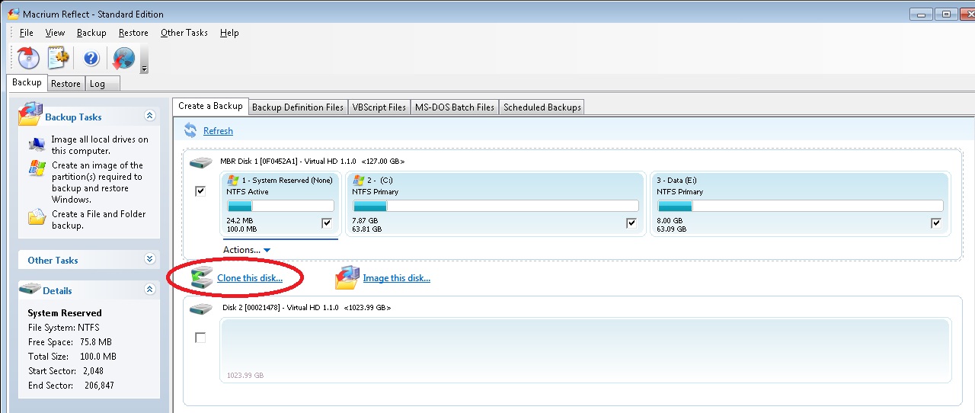Image resolution: width=975 pixels, height=413 pixels.
Task: Click the Data (E:) partition usage bar
Action: tap(801, 206)
